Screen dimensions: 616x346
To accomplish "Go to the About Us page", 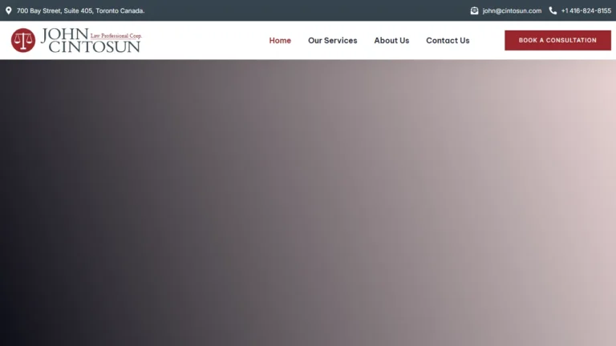I will click(x=391, y=40).
